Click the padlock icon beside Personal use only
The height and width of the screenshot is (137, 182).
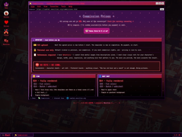35,50
